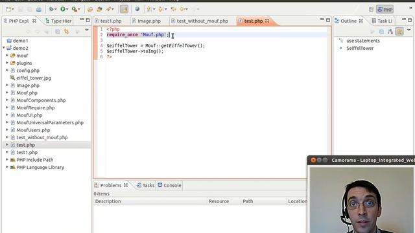Image resolution: width=415 pixels, height=233 pixels.
Task: Click the New file toolbar icon
Action: point(8,9)
